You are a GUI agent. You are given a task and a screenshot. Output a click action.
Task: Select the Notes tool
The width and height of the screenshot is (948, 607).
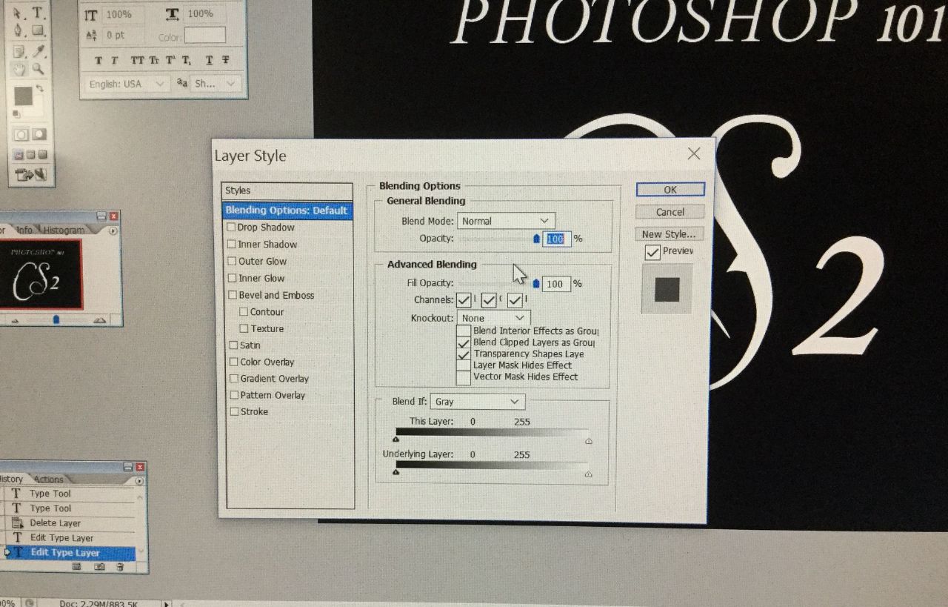point(20,51)
